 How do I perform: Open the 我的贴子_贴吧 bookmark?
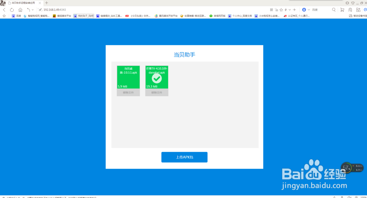(x=84, y=16)
